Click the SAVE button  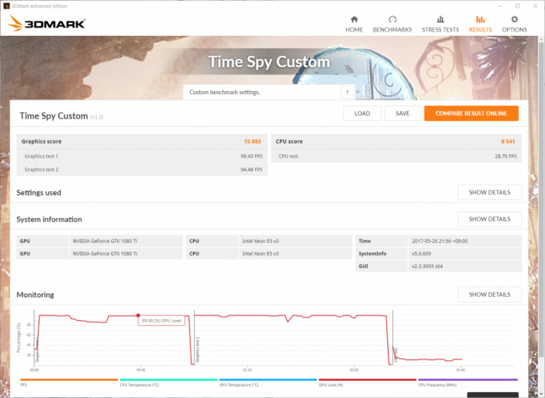point(402,113)
